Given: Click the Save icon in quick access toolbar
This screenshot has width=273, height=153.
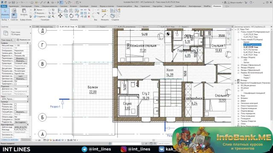Looking at the screenshot, I should pyautogui.click(x=13, y=3).
